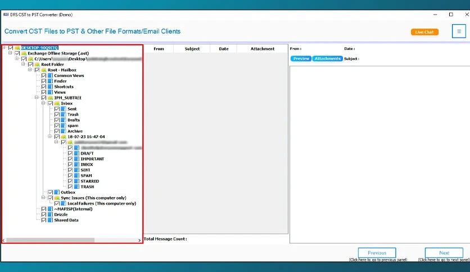Click the Exchange Offline Storage folder icon

24,53
